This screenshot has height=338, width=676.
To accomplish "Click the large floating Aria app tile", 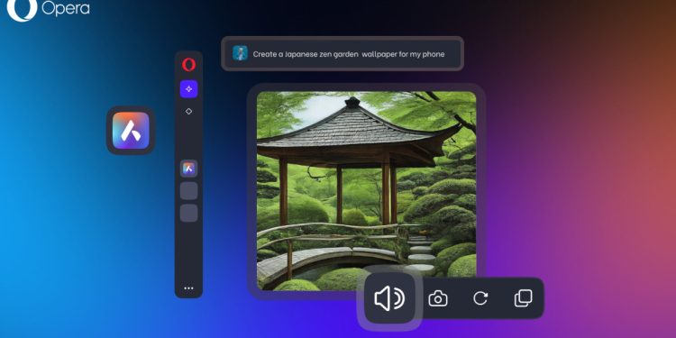I will pyautogui.click(x=131, y=131).
